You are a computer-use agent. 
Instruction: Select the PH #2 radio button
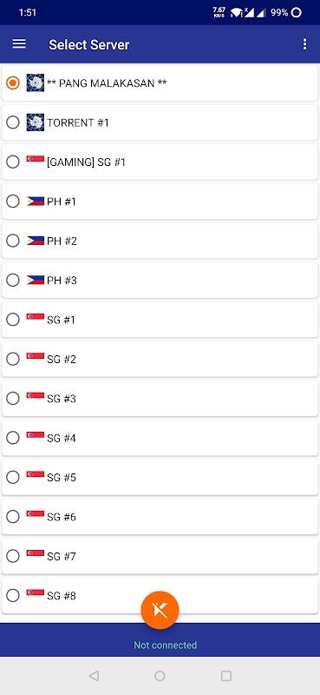click(13, 241)
